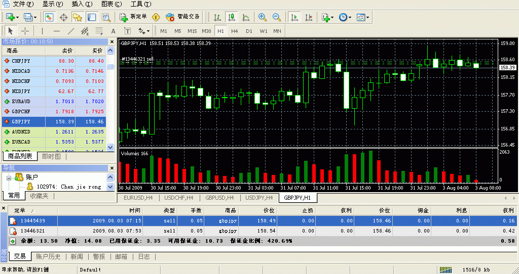Open the 图表 menu
This screenshot has width=519, height=274.
point(111,4)
